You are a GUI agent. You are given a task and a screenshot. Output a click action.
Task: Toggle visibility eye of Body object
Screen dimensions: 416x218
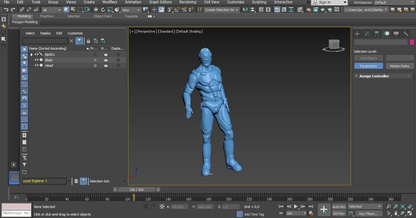tap(37, 60)
